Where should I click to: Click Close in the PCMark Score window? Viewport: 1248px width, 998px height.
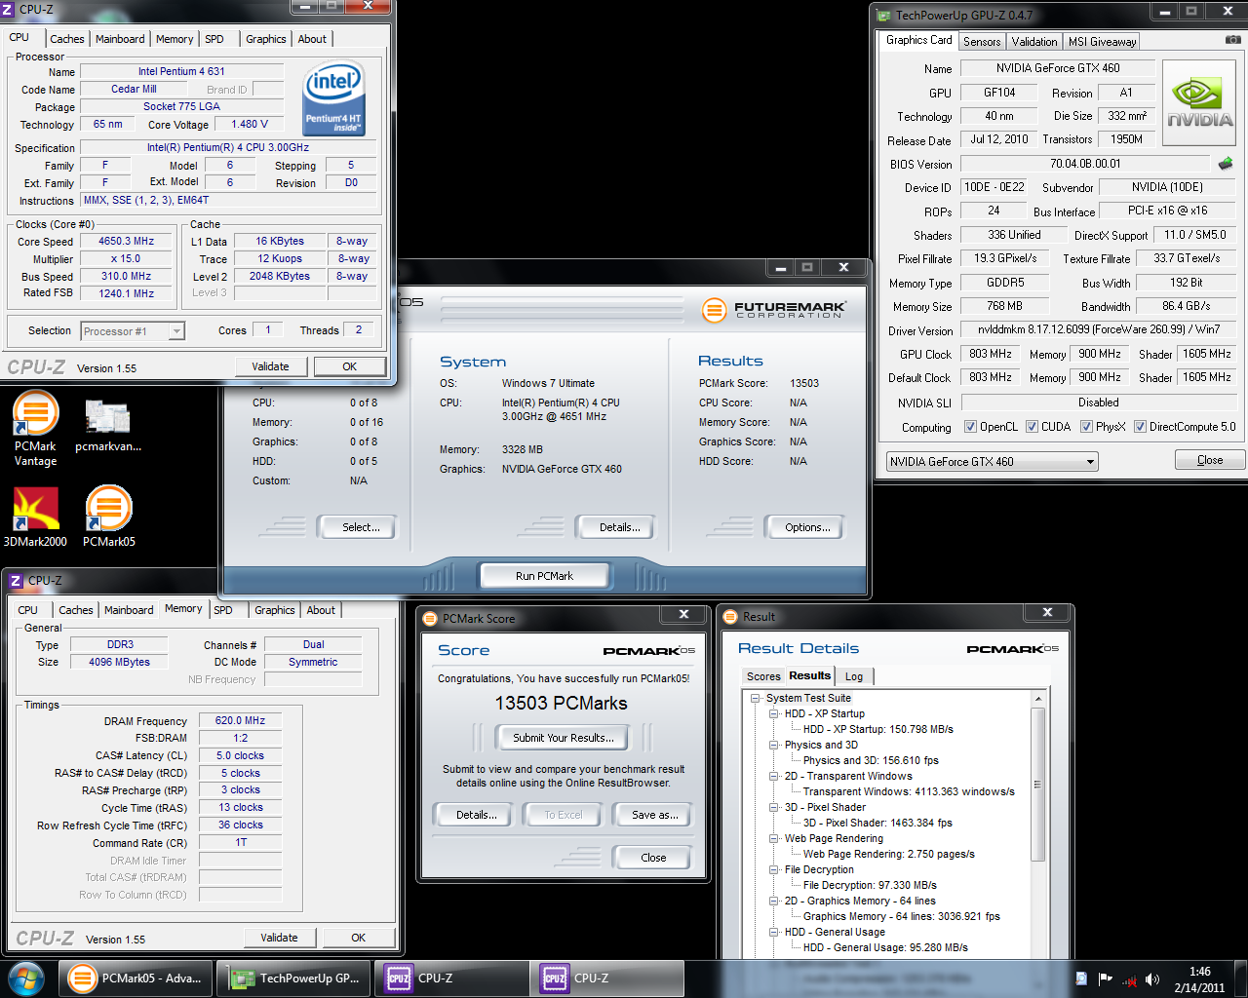[x=653, y=858]
